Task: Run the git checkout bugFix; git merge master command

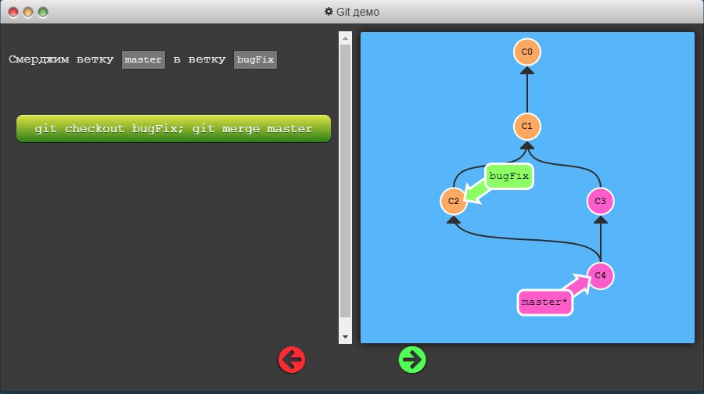Action: point(174,129)
